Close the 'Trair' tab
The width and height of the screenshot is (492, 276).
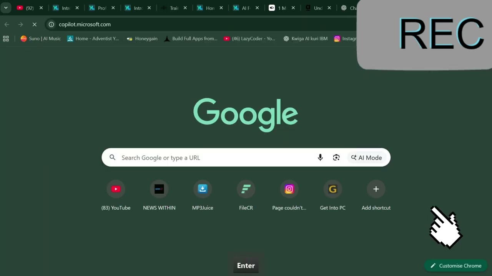pos(185,8)
